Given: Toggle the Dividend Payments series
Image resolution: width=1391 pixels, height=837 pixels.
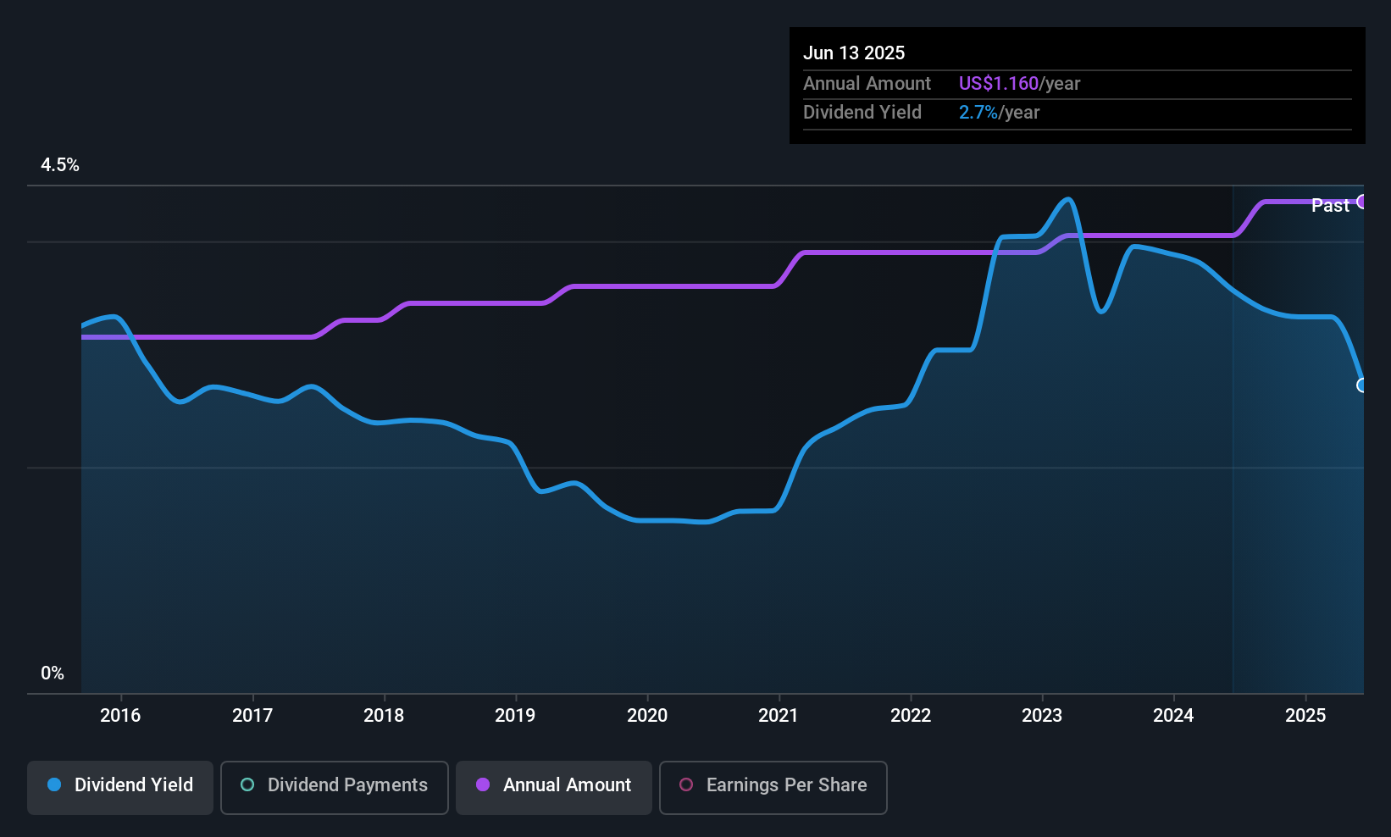Looking at the screenshot, I should (335, 787).
